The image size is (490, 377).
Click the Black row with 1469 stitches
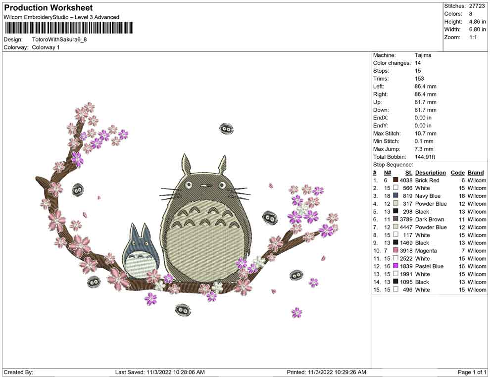click(430, 243)
